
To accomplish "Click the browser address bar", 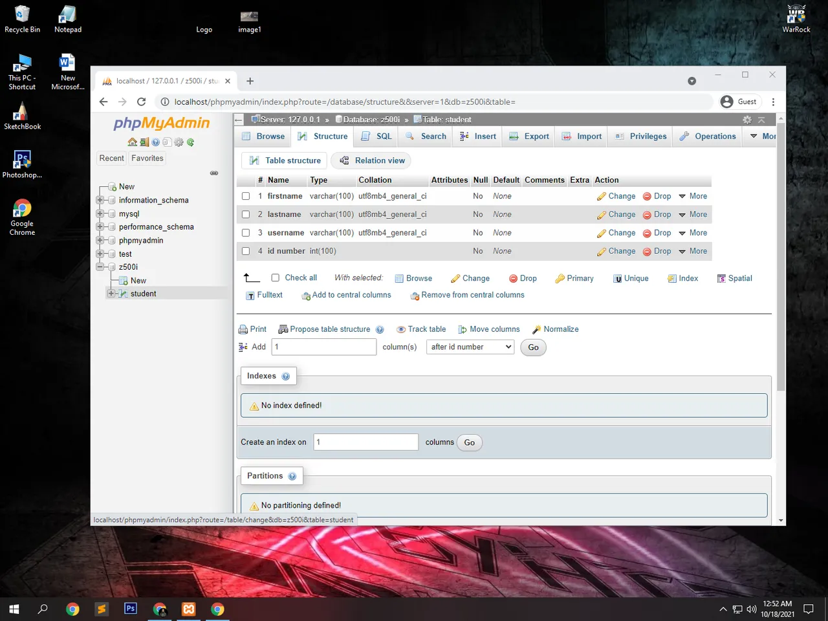I will point(433,102).
